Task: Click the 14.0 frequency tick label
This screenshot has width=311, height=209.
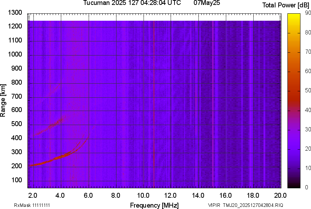Action: (198, 196)
